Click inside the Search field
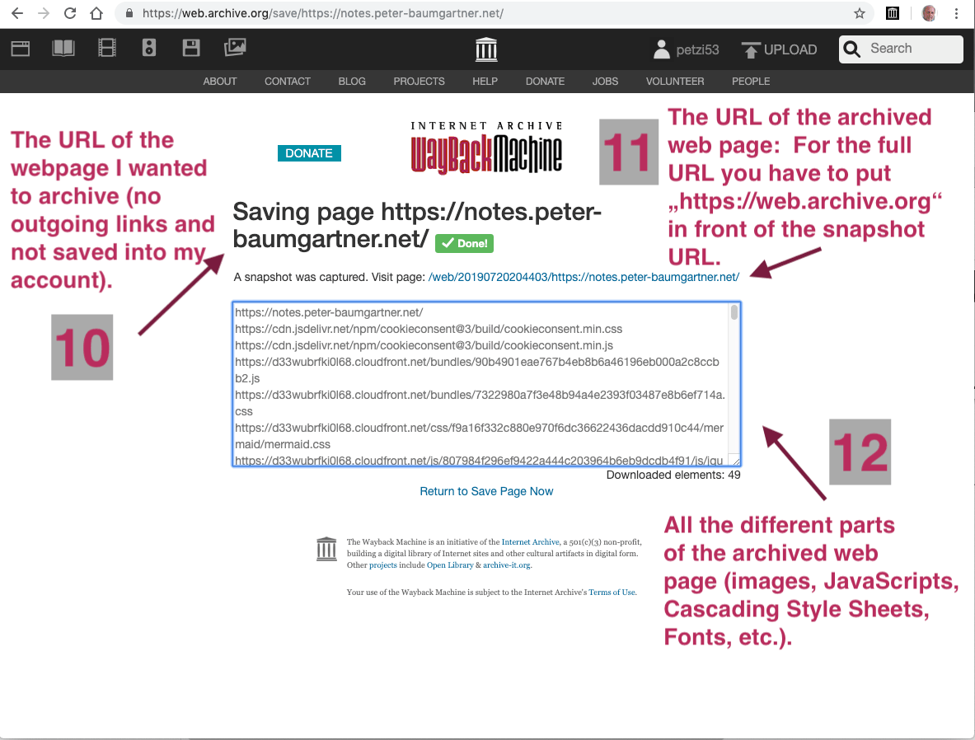Viewport: 975px width, 740px height. (x=911, y=49)
